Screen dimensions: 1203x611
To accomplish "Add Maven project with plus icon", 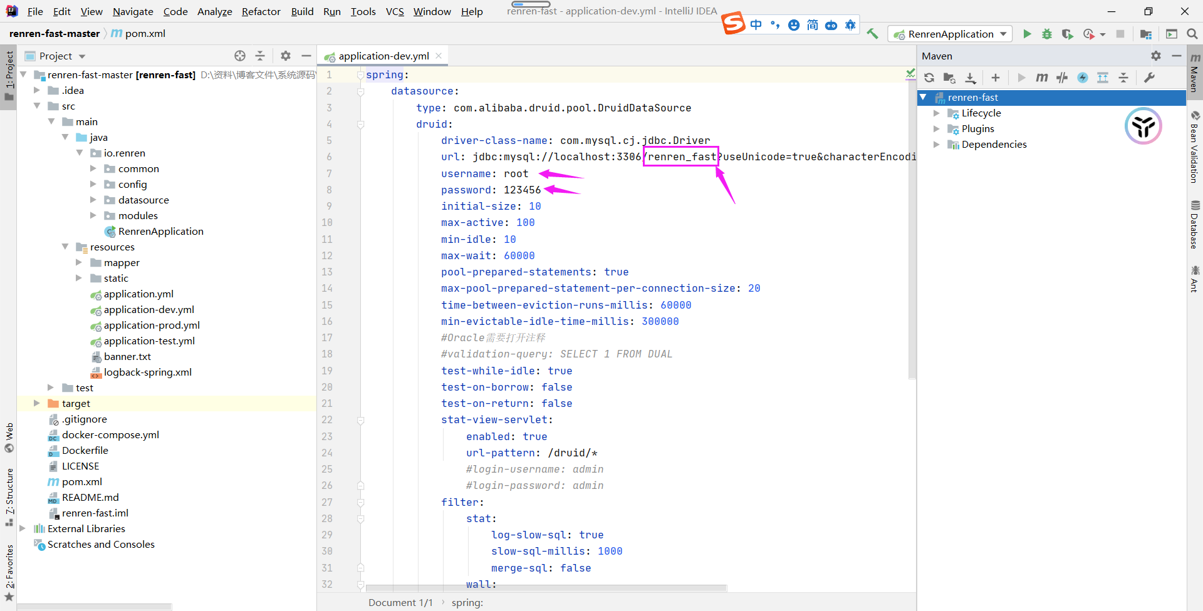I will [x=996, y=78].
